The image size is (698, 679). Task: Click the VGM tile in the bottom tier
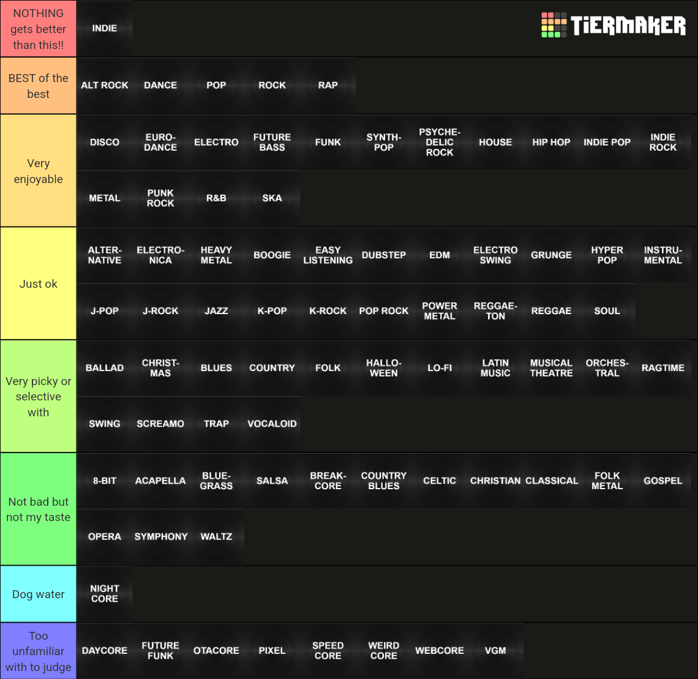coord(495,650)
